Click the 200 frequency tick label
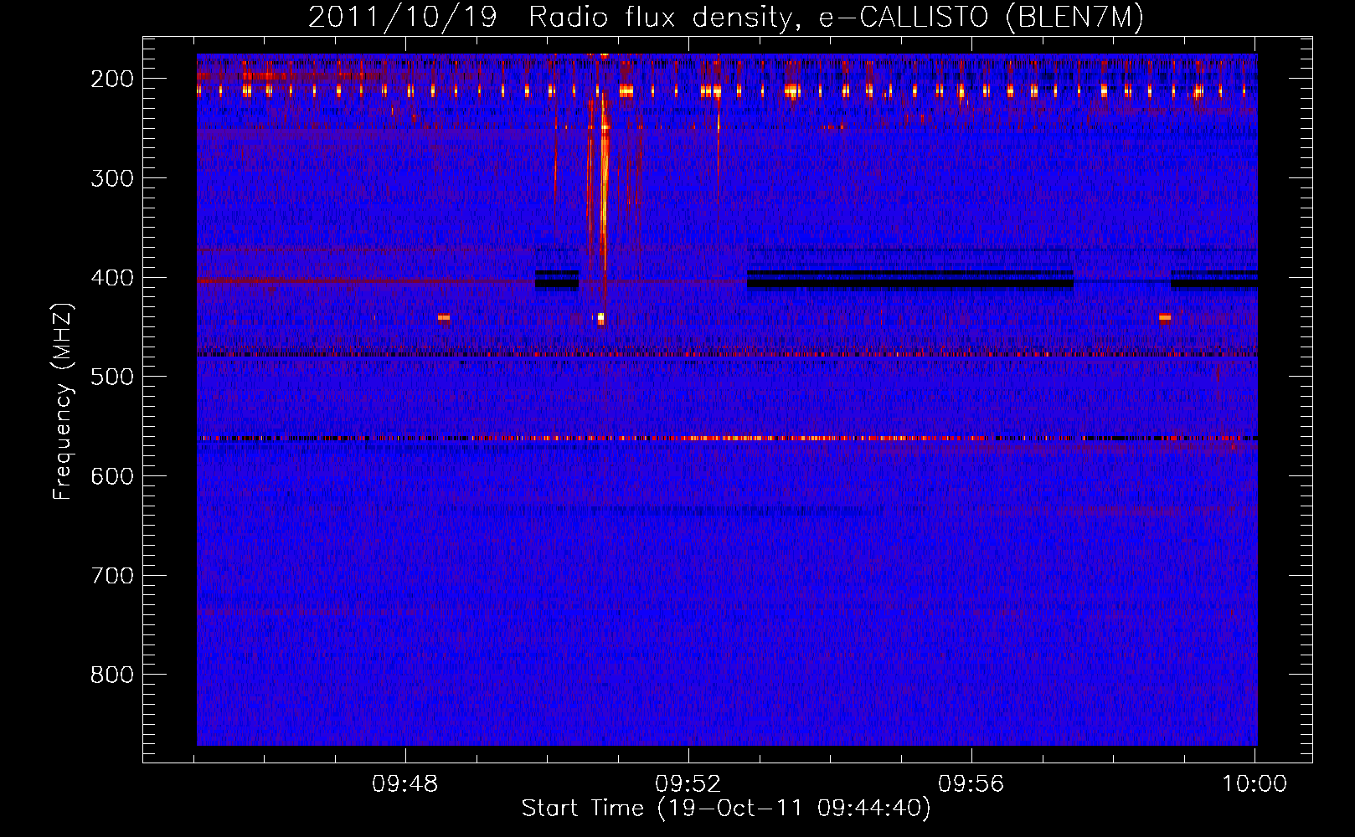 [112, 79]
